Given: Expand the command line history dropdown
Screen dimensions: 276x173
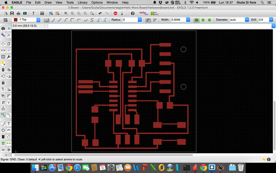Looking at the screenshot, I should click(273, 26).
